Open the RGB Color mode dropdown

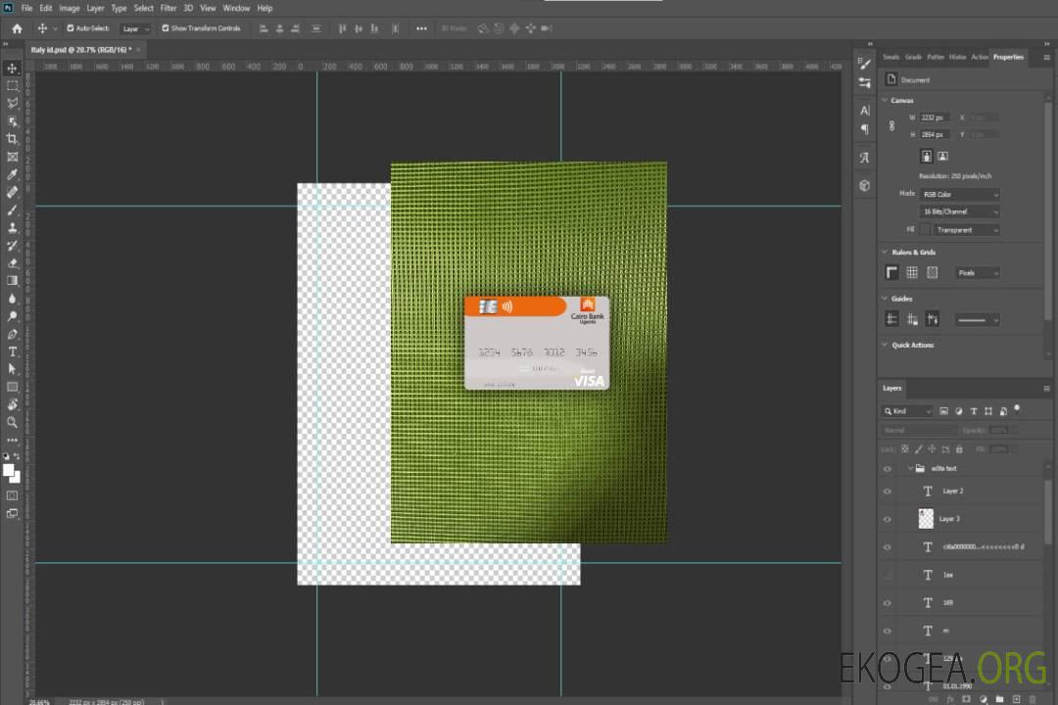coord(960,195)
